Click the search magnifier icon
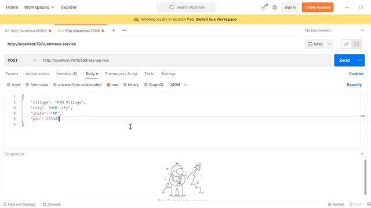This screenshot has height=208, width=371. click(x=172, y=8)
